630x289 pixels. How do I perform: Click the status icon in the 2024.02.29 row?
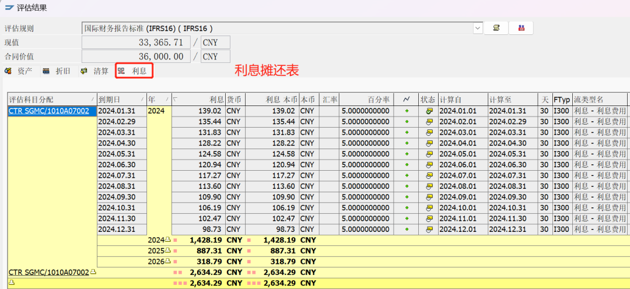(429, 122)
